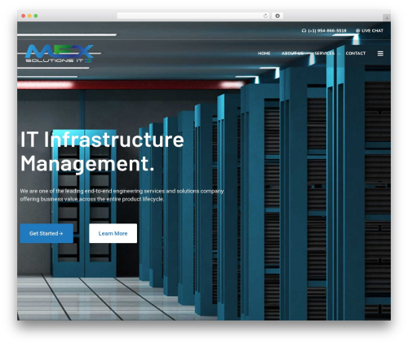Click the headset phone icon
Screen dimensions: 408x345
[x=304, y=31]
